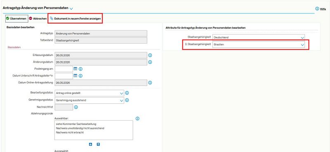330x152 pixels.
Task: Click the Übernehmen button
Action: [x=16, y=19]
